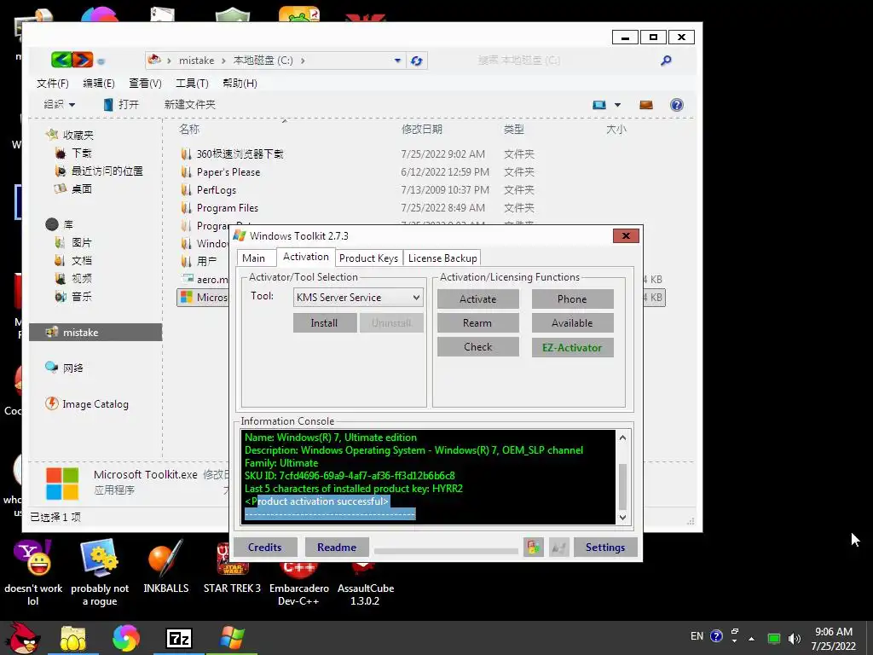873x655 pixels.
Task: Click the change view icon in Explorer
Action: click(599, 105)
